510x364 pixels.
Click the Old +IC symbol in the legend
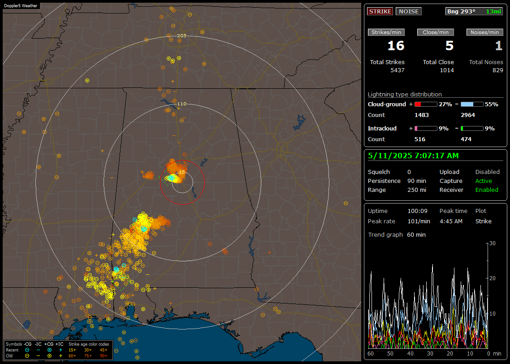(61, 356)
